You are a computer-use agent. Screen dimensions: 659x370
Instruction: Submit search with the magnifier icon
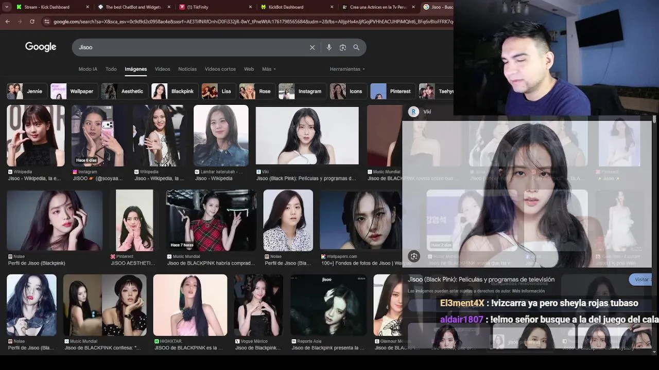click(x=356, y=47)
